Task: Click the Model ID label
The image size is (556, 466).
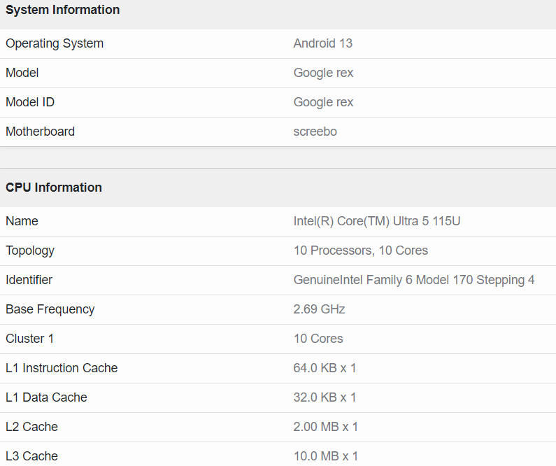Action: click(30, 102)
